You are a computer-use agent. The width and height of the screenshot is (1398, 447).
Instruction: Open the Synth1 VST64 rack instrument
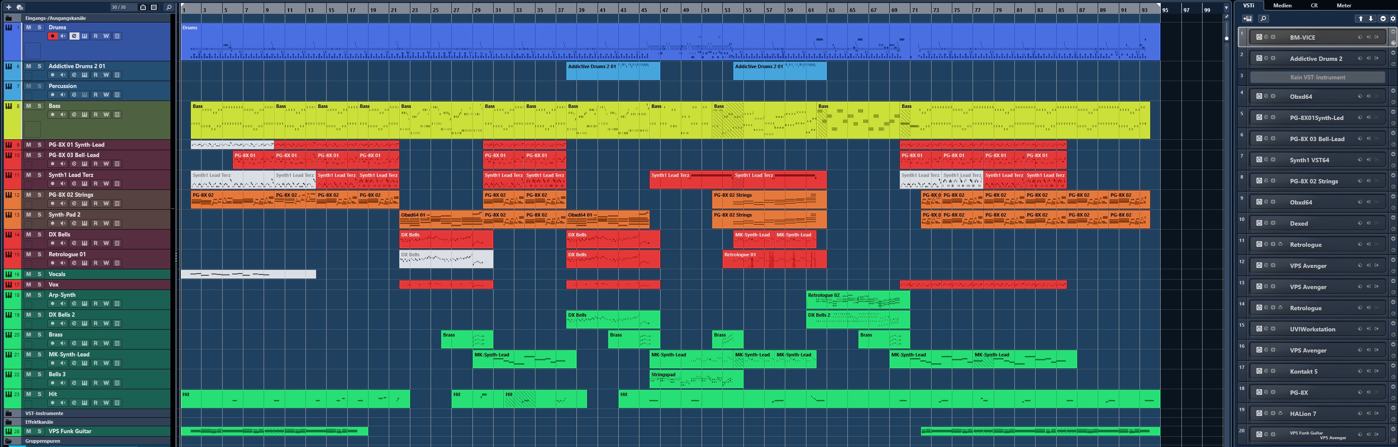(1318, 160)
